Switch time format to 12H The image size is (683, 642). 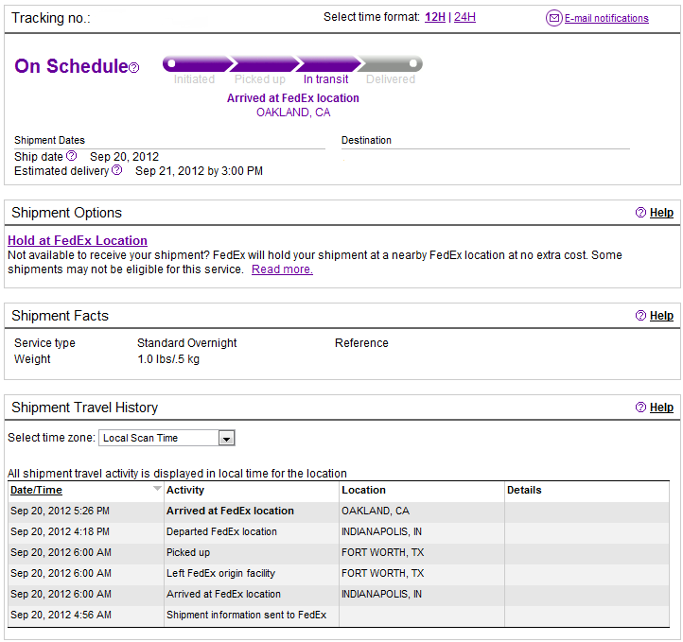pos(435,17)
